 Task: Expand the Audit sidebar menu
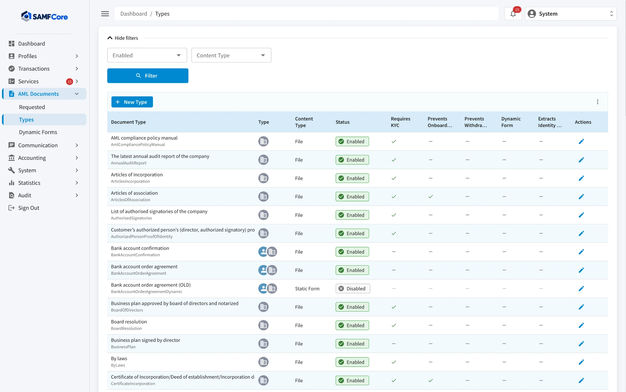point(44,195)
